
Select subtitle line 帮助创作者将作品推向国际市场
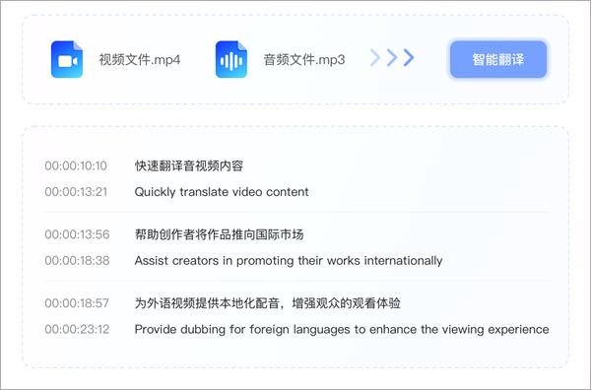[x=219, y=234]
